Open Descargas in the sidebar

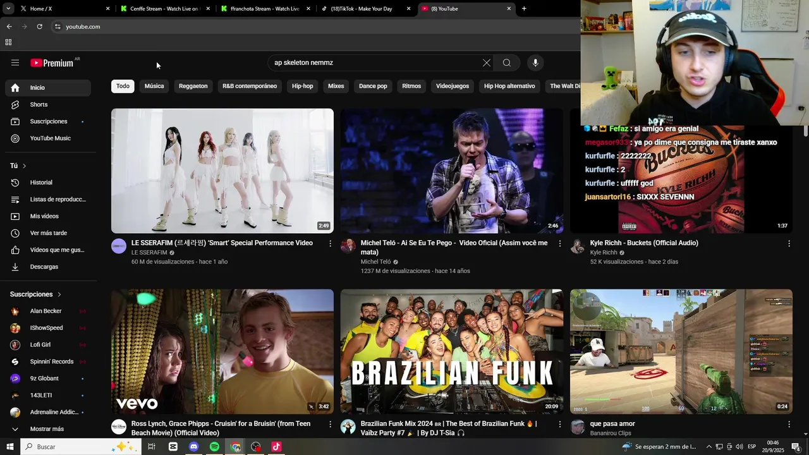click(x=48, y=267)
